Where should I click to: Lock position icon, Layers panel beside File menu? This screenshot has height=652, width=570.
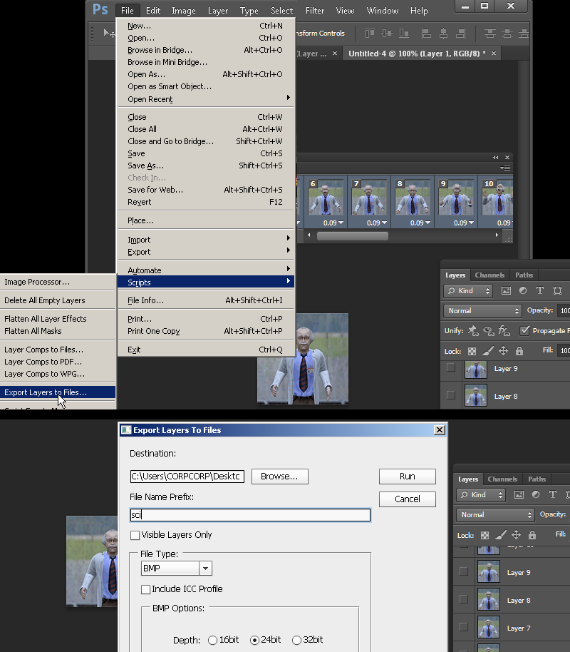pyautogui.click(x=503, y=351)
